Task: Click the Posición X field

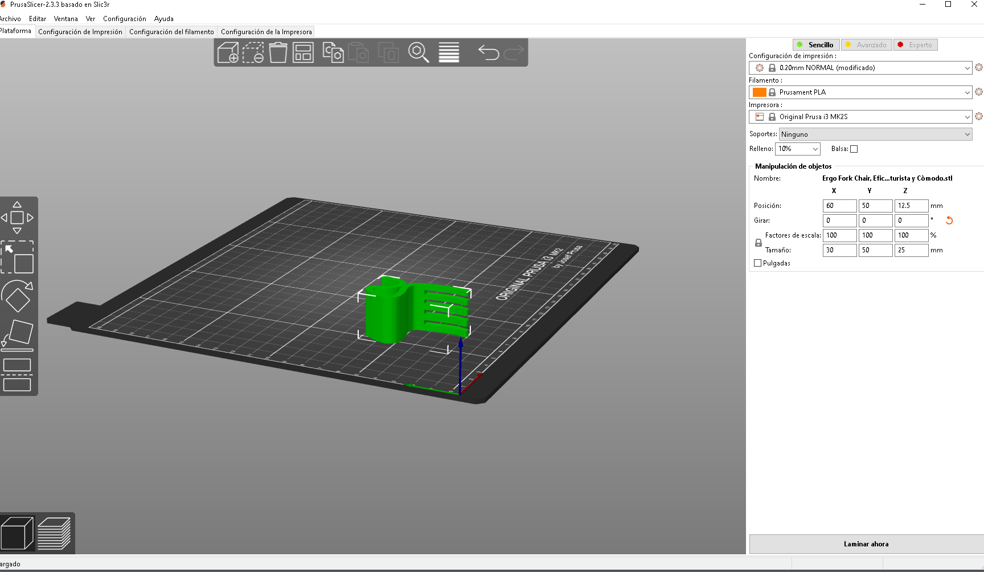Action: pos(839,206)
